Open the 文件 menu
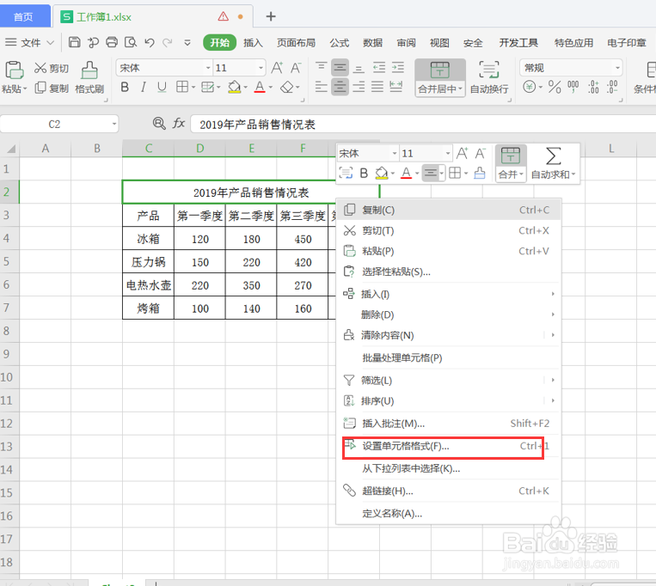This screenshot has height=586, width=656. click(x=29, y=43)
